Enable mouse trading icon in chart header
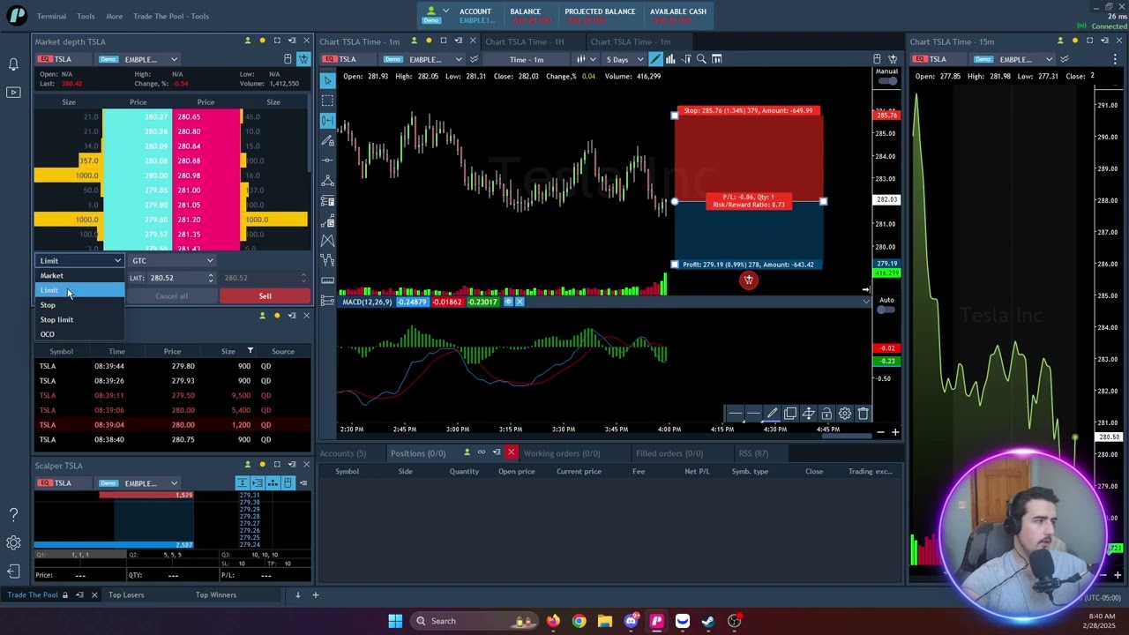Image resolution: width=1129 pixels, height=635 pixels. [877, 59]
